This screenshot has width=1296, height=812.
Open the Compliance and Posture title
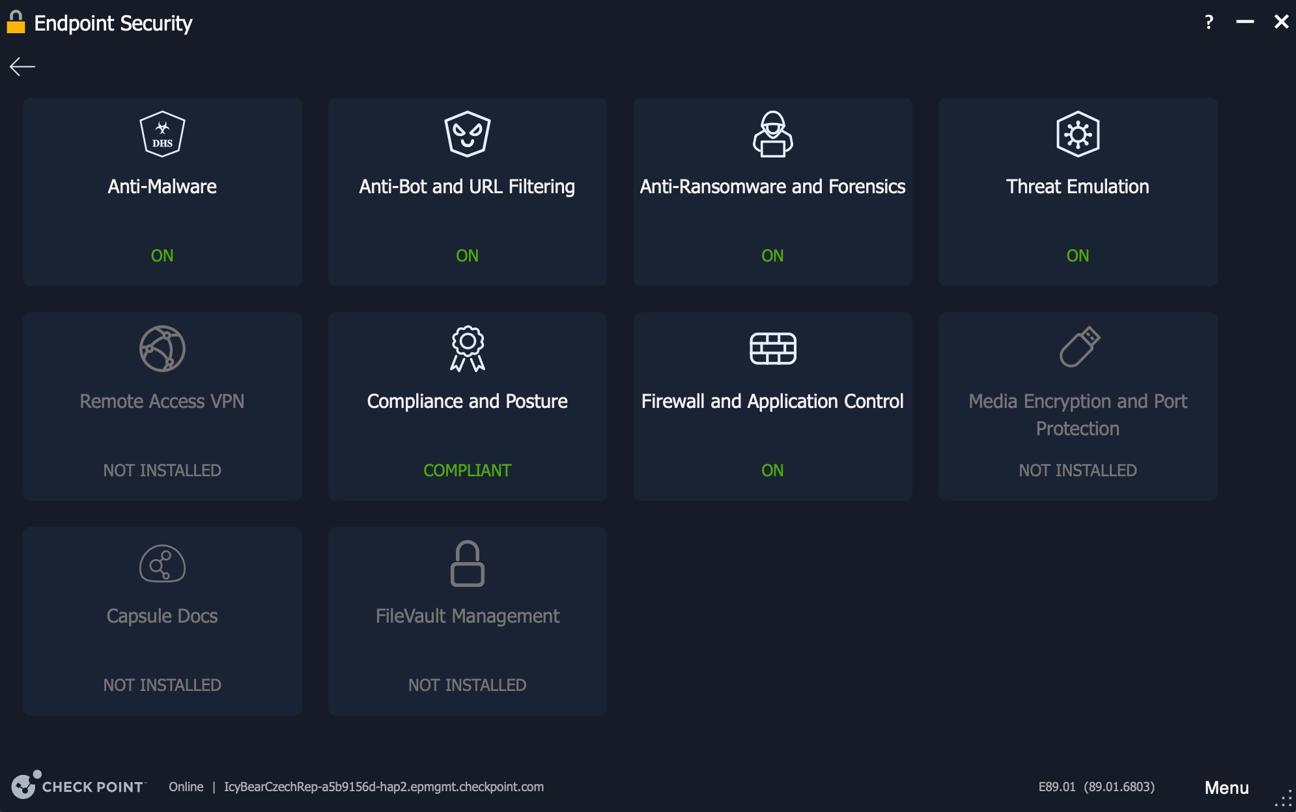click(467, 401)
